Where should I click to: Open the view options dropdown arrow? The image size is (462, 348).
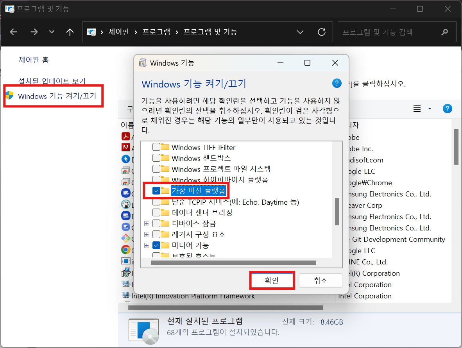tap(430, 109)
